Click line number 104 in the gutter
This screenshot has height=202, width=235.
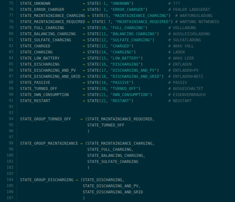click(10, 180)
